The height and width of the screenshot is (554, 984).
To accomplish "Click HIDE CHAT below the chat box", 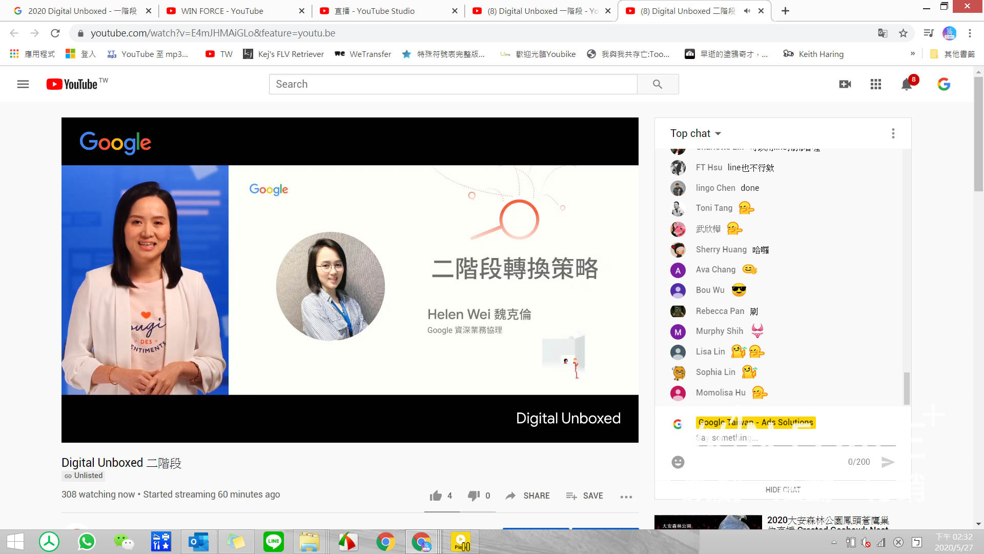I will pos(783,490).
